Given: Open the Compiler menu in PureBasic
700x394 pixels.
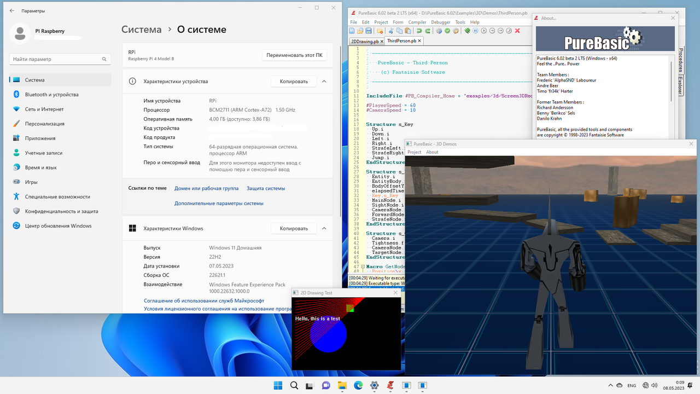Looking at the screenshot, I should click(417, 22).
